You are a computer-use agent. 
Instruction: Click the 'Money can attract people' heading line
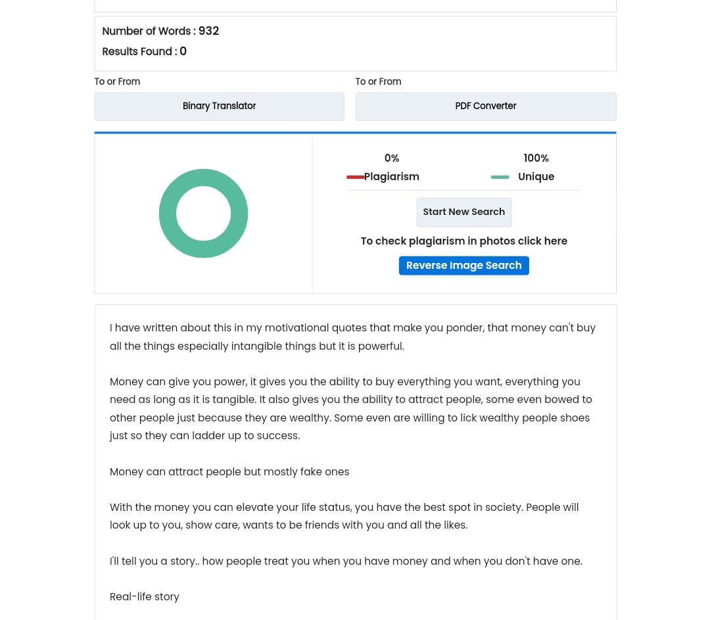[229, 471]
